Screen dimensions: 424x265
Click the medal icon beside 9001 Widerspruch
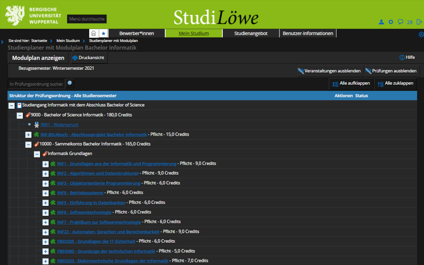tap(37, 125)
